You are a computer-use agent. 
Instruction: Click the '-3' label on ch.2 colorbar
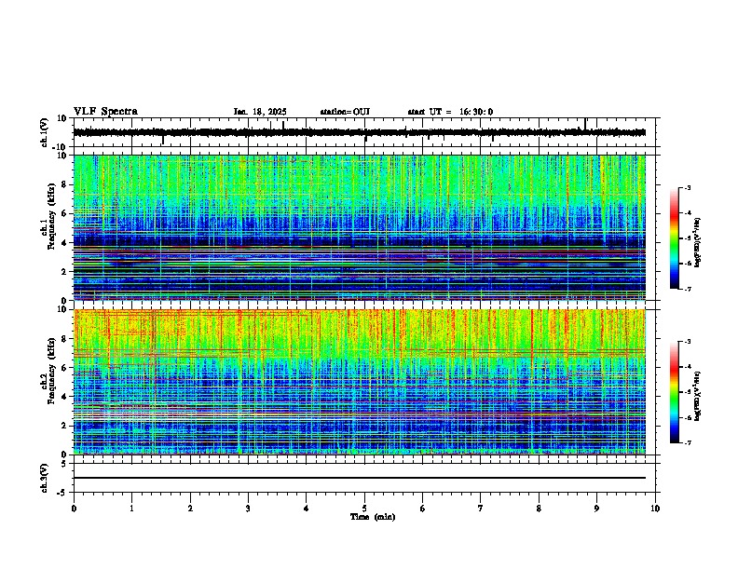(687, 342)
